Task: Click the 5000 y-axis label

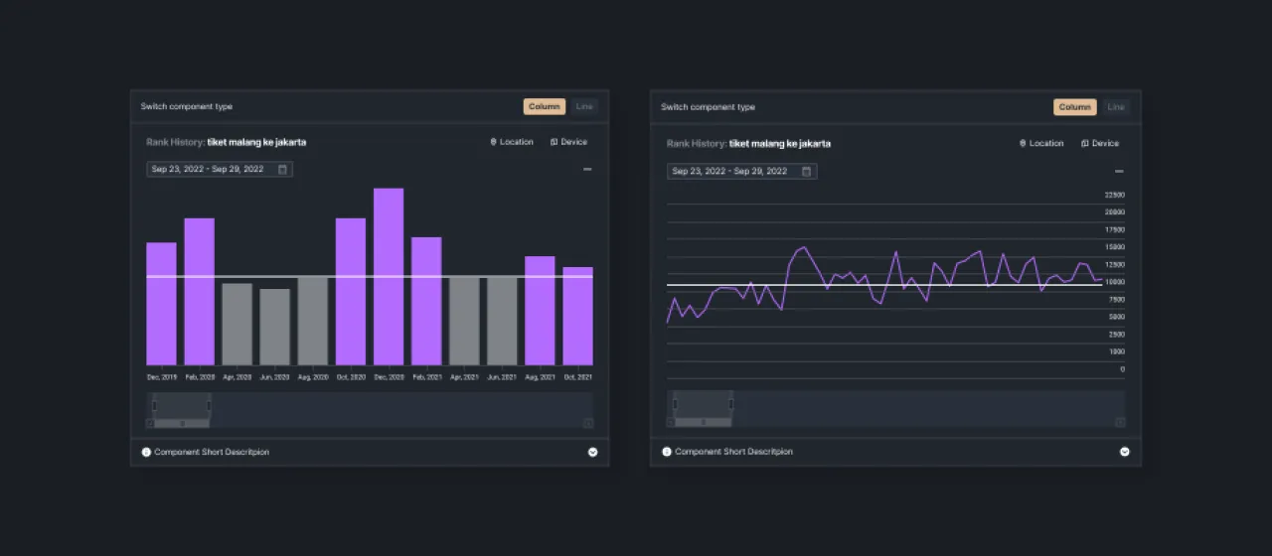Action: pyautogui.click(x=1117, y=317)
